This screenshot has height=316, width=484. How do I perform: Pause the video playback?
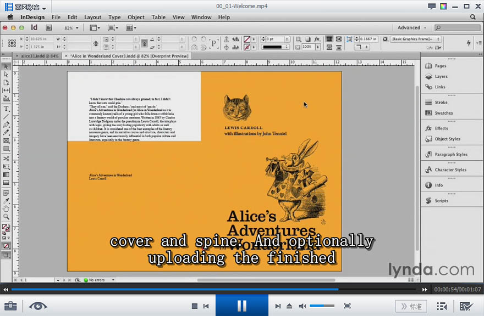coord(242,306)
